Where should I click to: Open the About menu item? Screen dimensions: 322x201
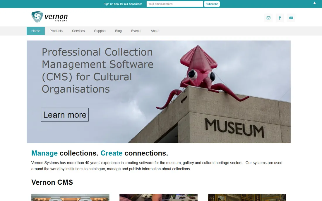coord(155,31)
